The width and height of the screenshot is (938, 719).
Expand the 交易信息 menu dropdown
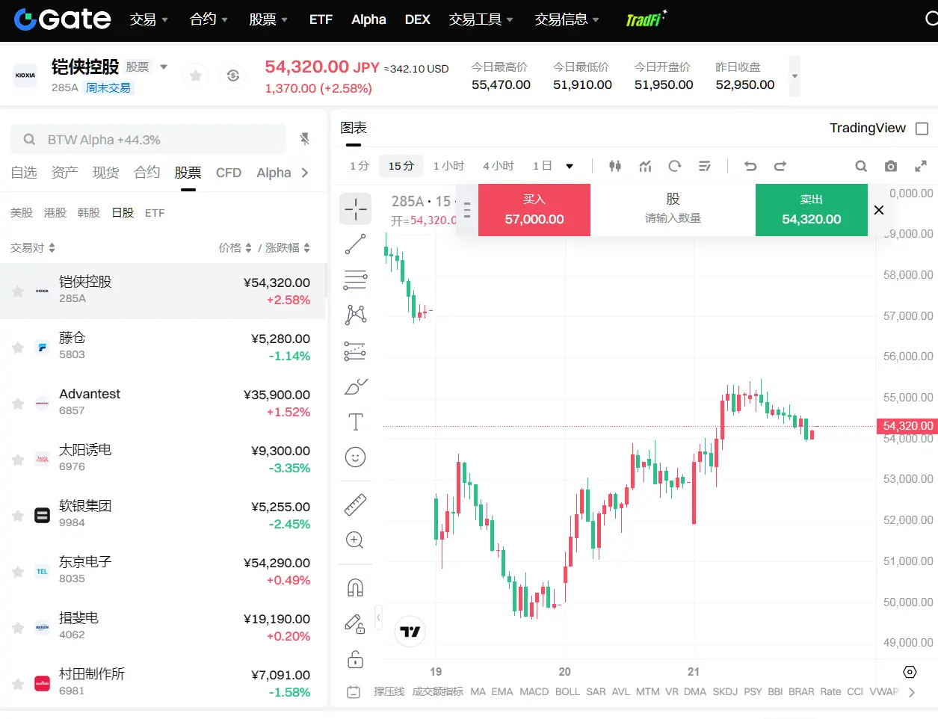(x=567, y=19)
